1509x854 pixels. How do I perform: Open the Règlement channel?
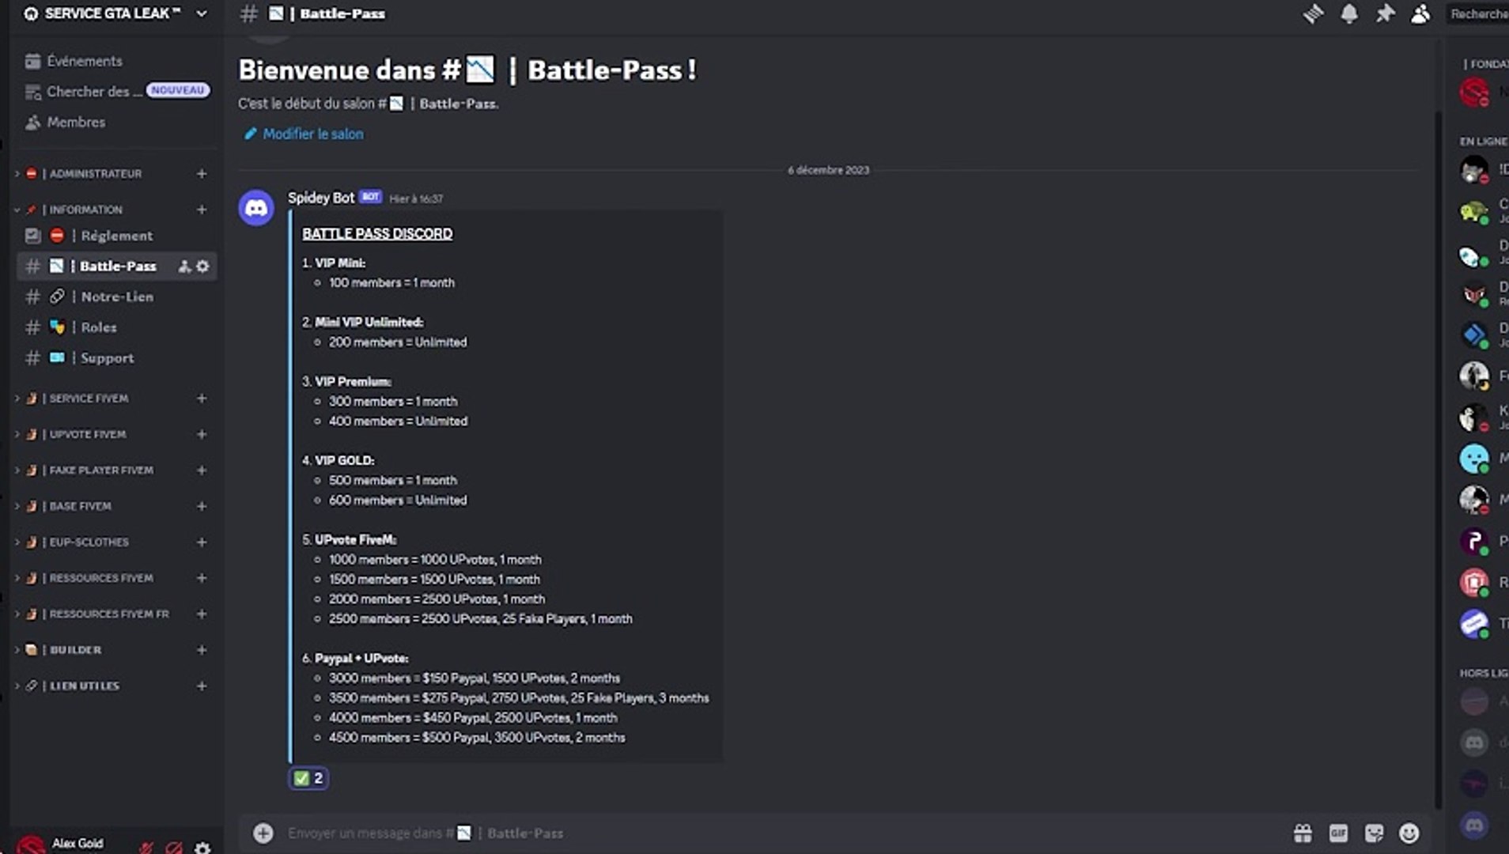(116, 236)
